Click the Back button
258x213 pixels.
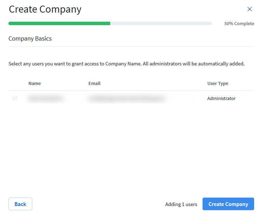point(20,204)
